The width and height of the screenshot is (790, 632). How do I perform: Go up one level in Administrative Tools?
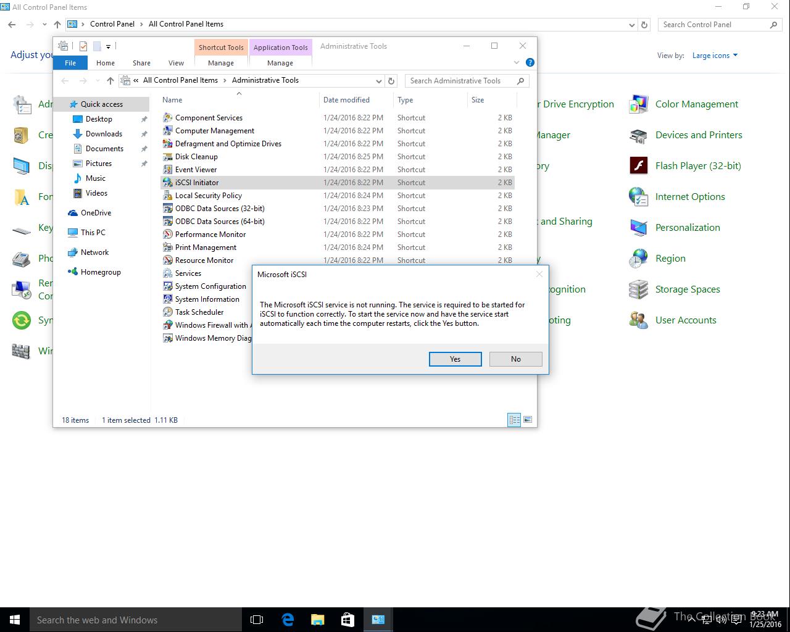pos(110,81)
